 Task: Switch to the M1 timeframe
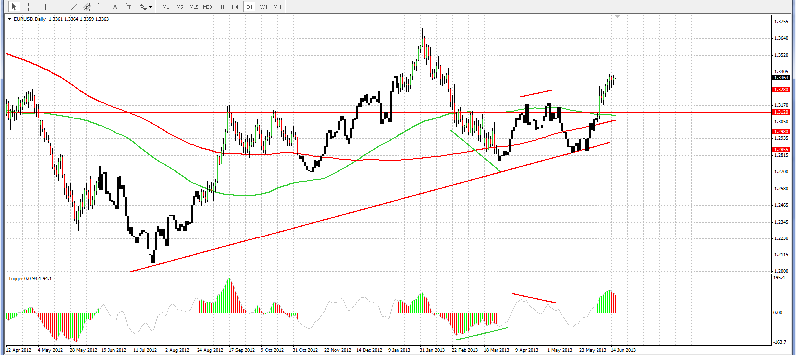[166, 7]
